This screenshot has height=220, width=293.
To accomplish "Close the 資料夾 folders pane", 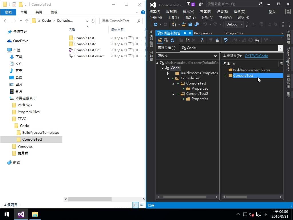I will click(215, 56).
